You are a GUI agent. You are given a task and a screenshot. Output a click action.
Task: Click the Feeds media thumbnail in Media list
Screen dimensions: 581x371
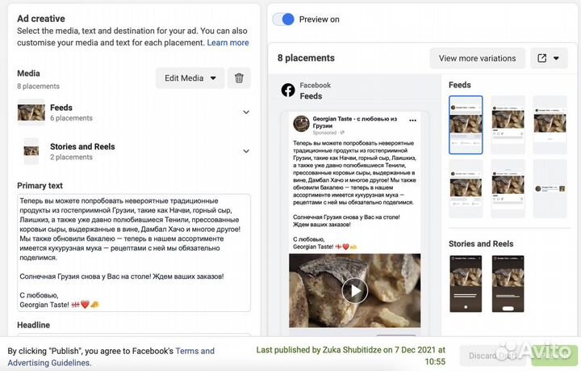point(31,112)
